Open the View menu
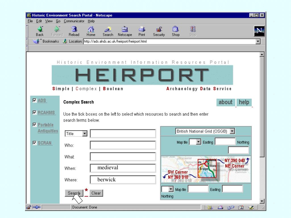291x218 pixels. click(49, 21)
